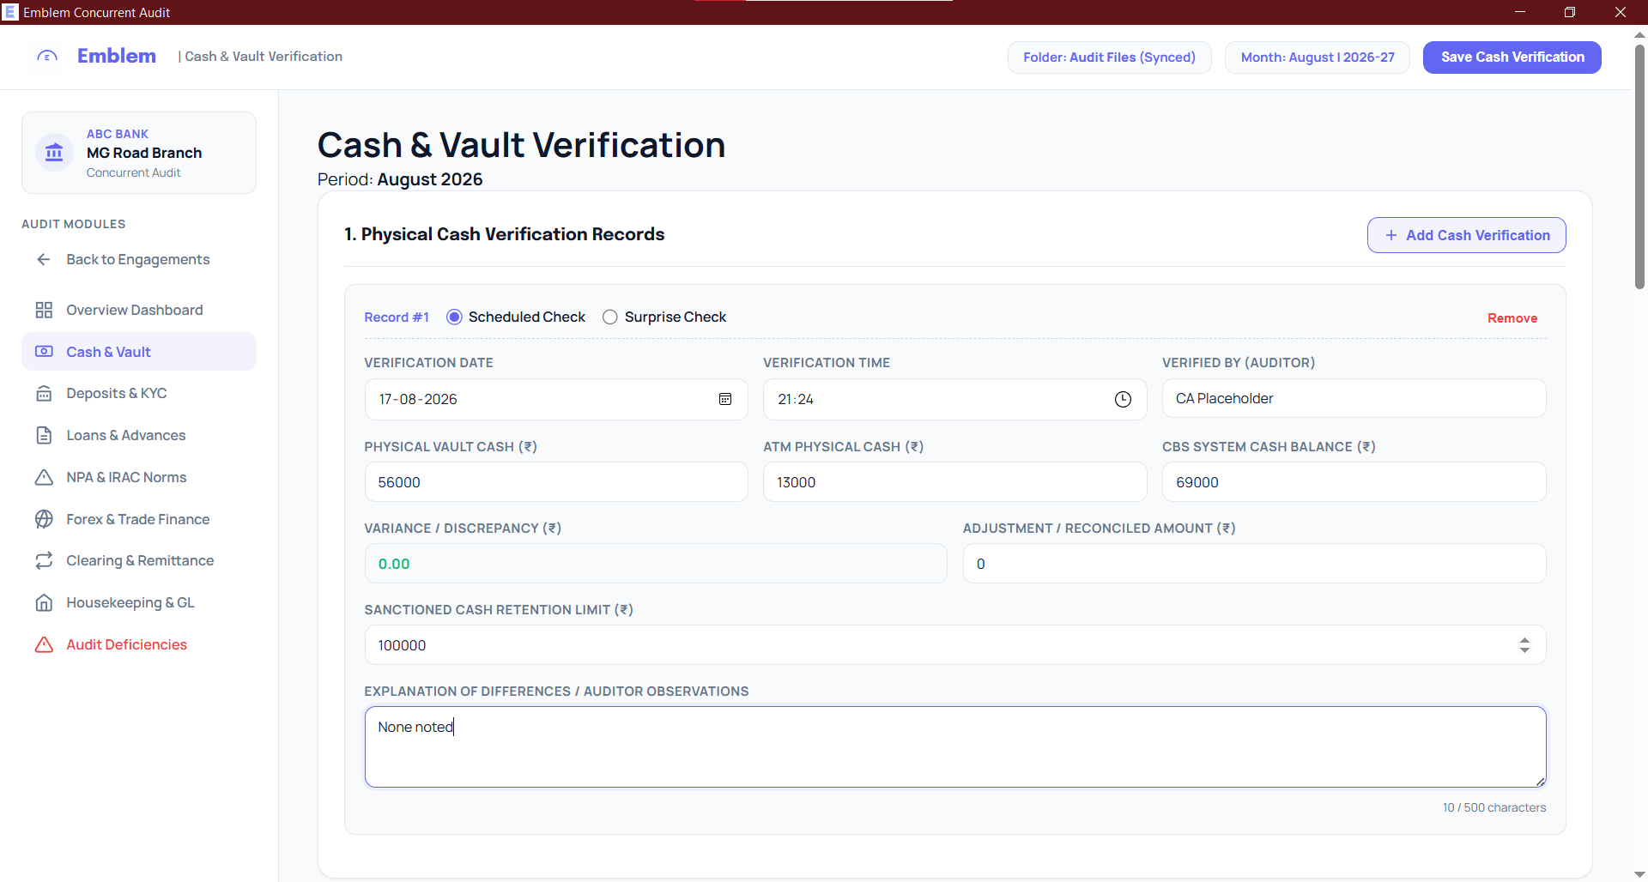Click the Emblem app icon in the title bar
This screenshot has height=882, width=1648.
(x=10, y=12)
